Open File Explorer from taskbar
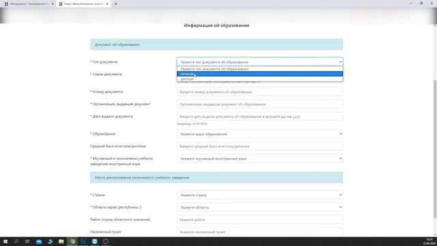The height and width of the screenshot is (246, 437). [x=61, y=241]
